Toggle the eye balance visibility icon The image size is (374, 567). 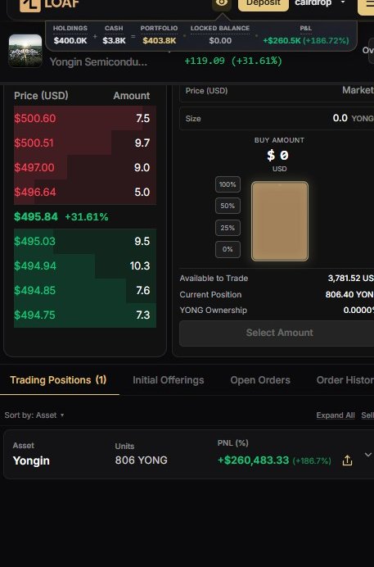pyautogui.click(x=221, y=3)
